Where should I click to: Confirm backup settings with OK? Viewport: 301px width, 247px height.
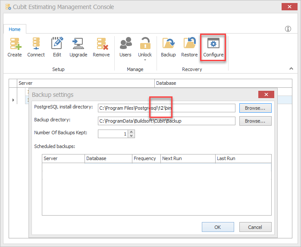tap(218, 227)
